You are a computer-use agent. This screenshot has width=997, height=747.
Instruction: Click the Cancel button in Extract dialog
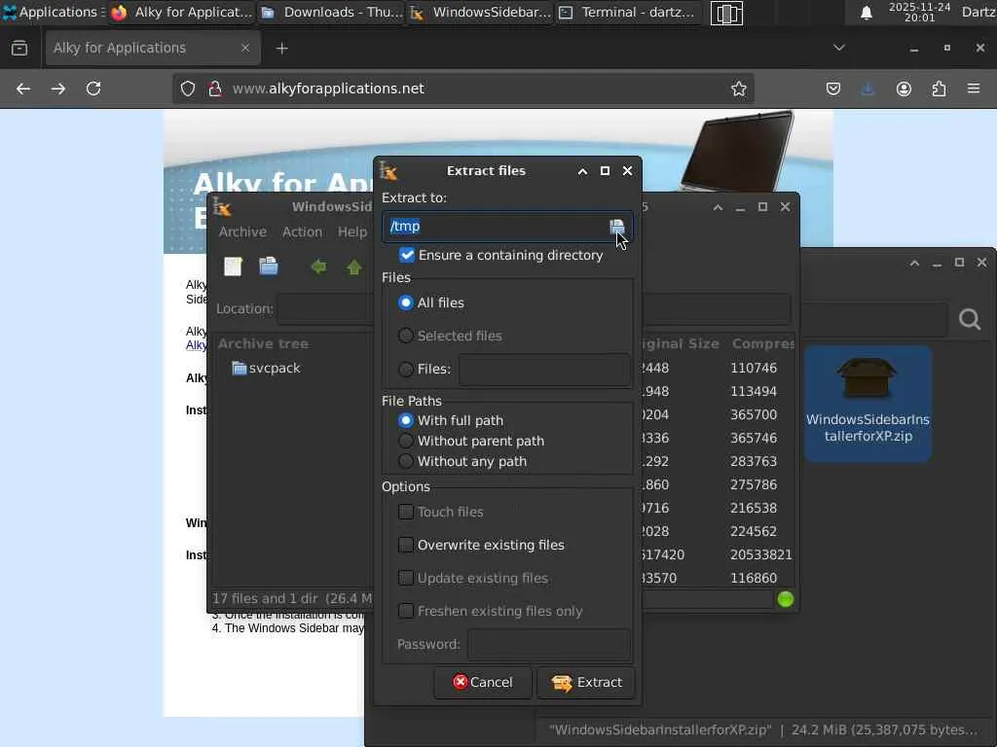[x=483, y=683]
